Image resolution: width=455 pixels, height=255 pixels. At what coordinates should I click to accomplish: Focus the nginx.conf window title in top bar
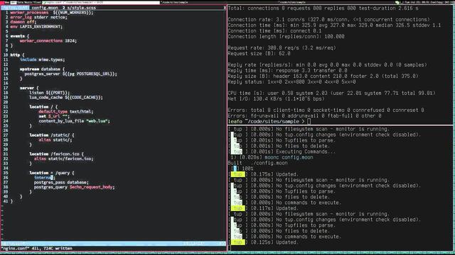(x=102, y=2)
